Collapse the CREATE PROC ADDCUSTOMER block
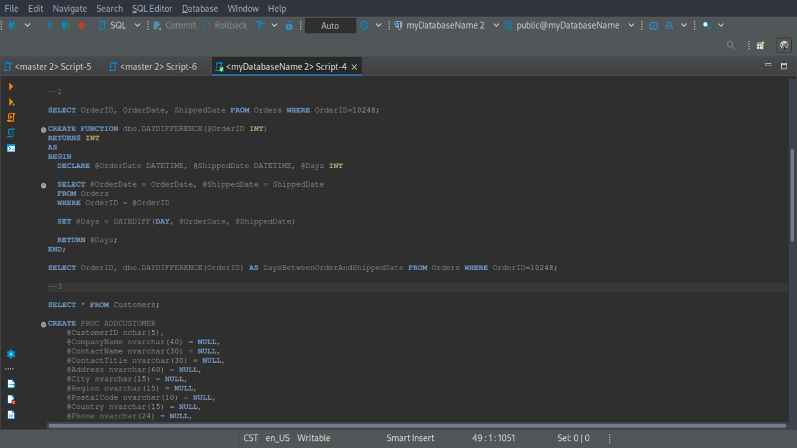The height and width of the screenshot is (448, 797). 44,324
